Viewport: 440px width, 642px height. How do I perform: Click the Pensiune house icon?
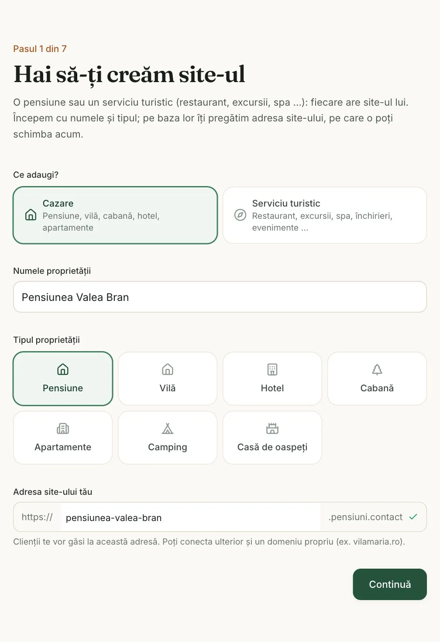pyautogui.click(x=63, y=369)
